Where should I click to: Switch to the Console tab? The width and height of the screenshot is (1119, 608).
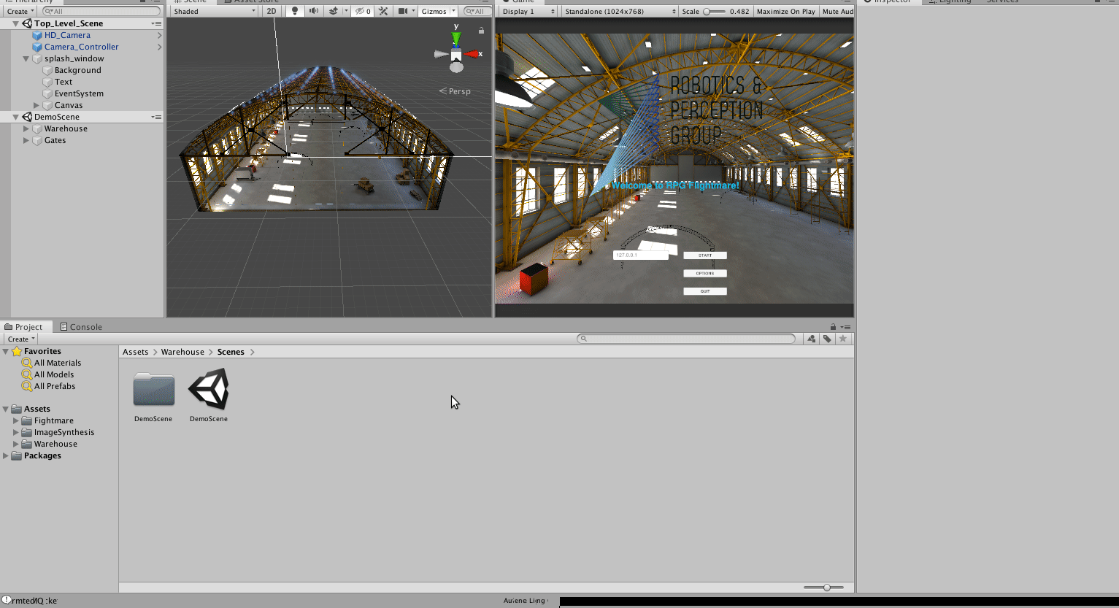pos(81,327)
